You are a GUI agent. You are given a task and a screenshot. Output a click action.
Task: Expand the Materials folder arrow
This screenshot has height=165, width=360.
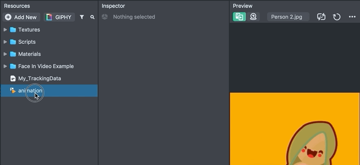[5, 54]
